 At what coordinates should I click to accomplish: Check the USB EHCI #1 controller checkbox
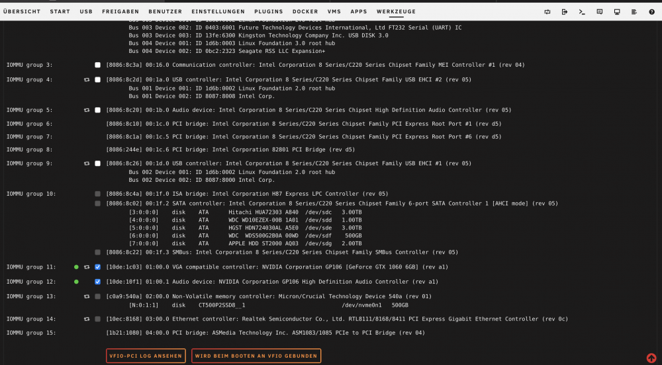(97, 163)
